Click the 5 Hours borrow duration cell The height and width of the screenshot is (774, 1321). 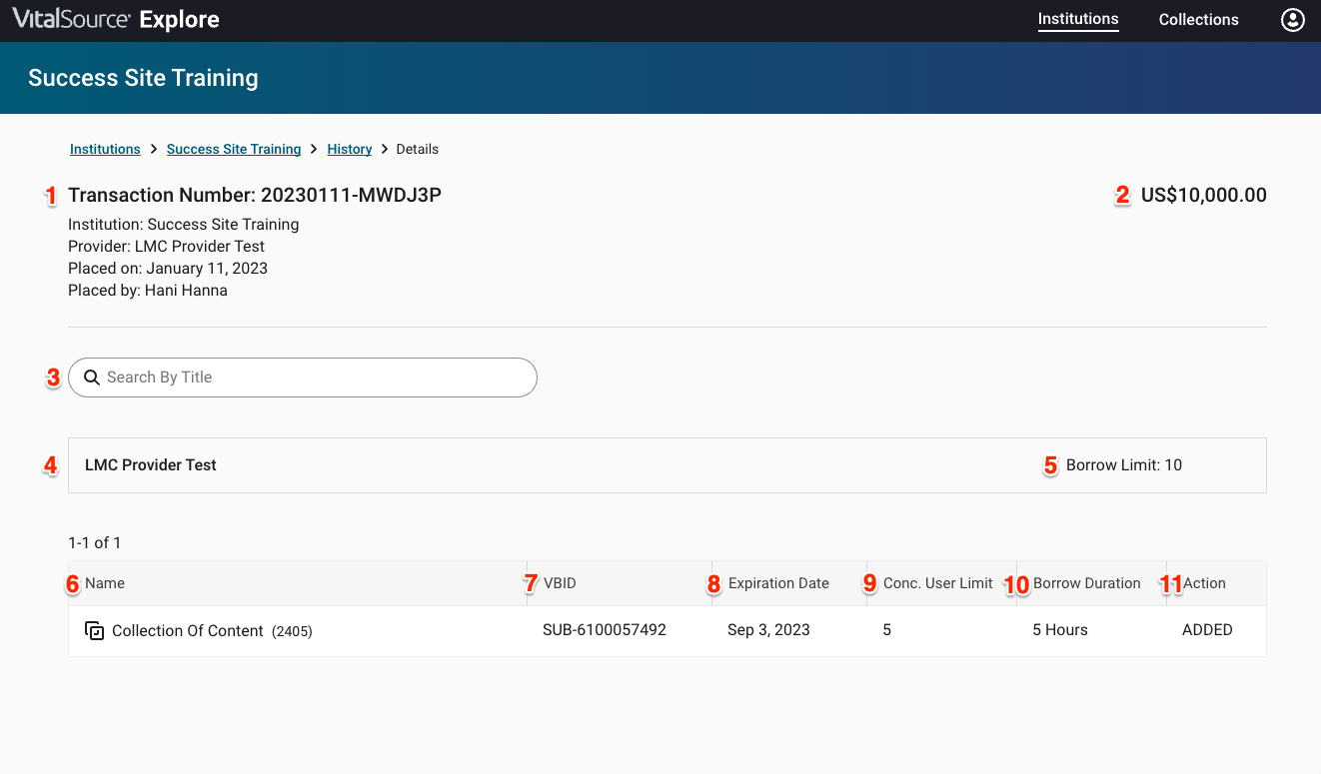tap(1060, 630)
